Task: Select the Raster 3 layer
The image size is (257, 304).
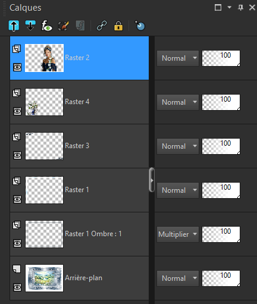Action: (x=79, y=146)
